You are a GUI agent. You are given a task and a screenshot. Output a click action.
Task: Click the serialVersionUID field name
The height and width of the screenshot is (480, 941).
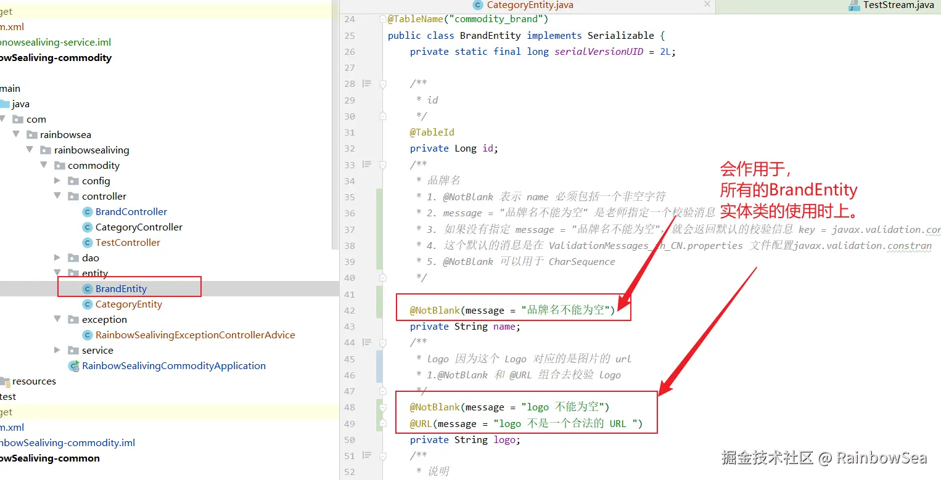(598, 51)
